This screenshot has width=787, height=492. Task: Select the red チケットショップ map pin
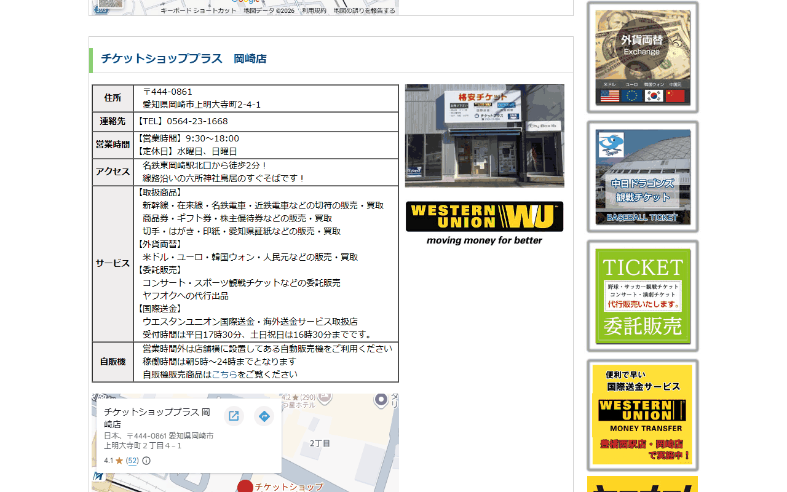[245, 486]
